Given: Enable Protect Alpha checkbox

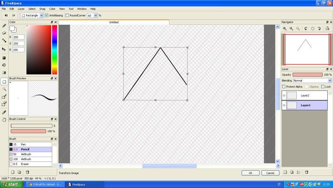Looking at the screenshot, I should pos(284,87).
